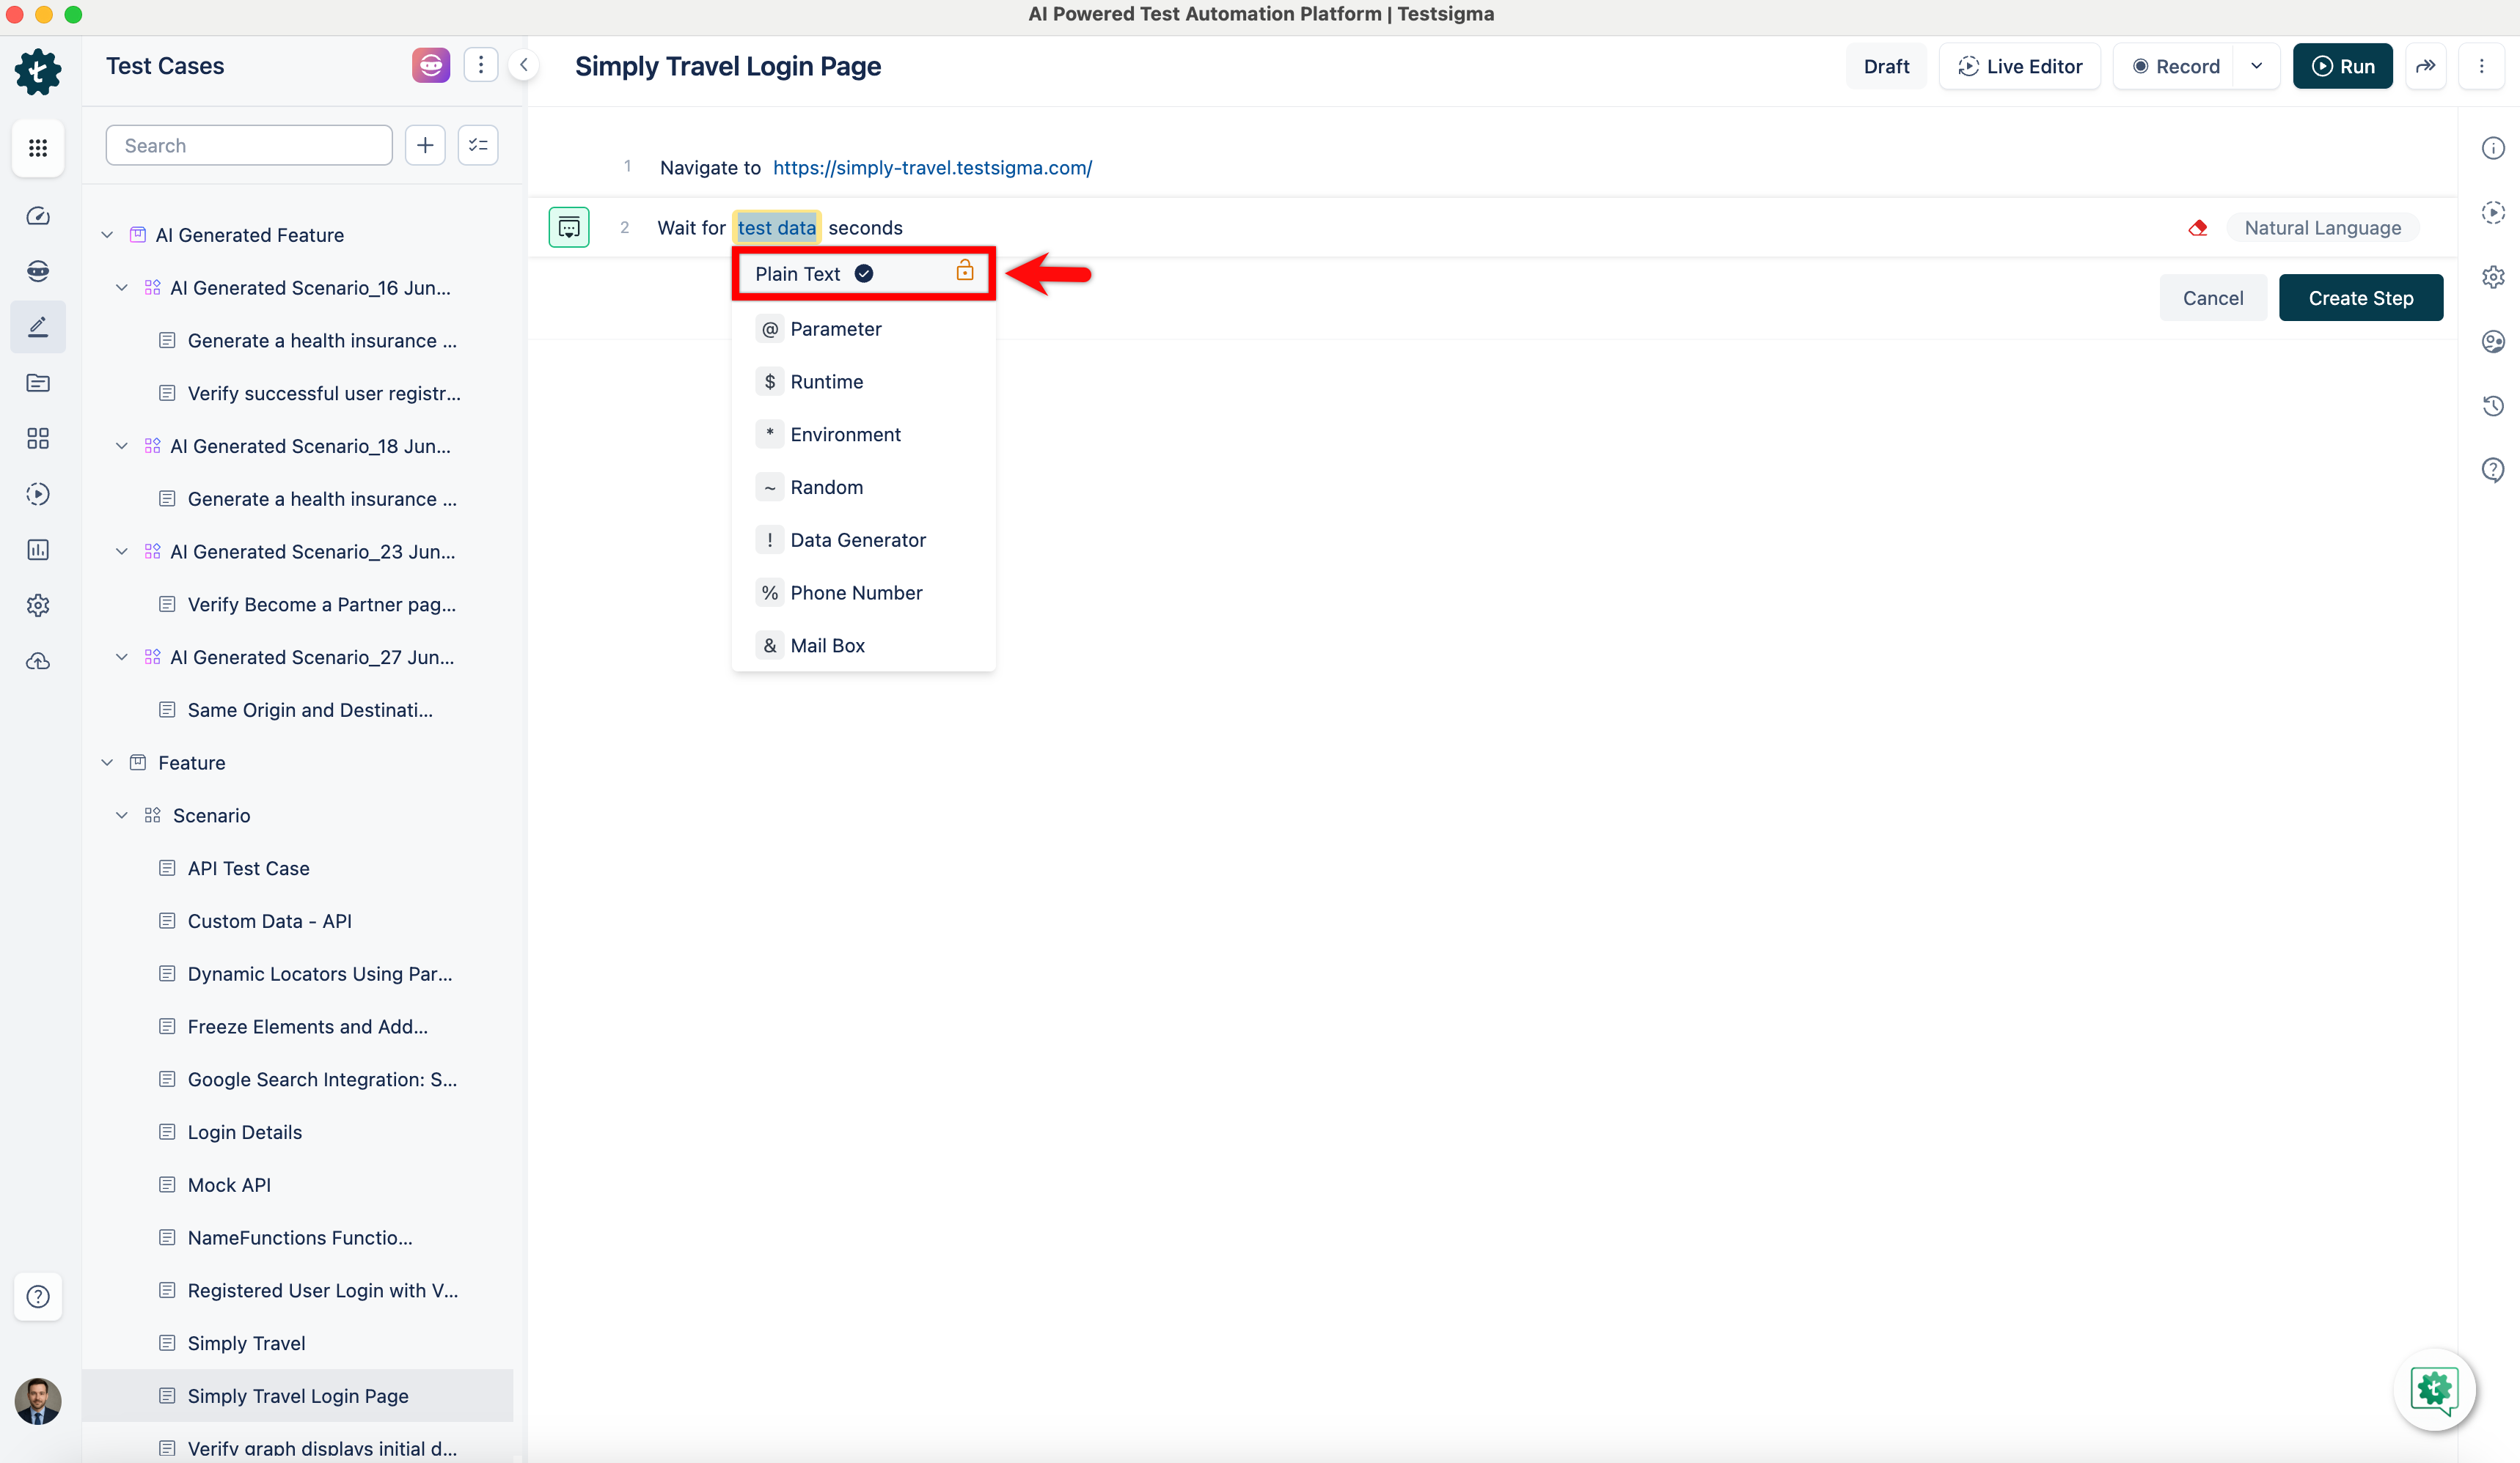Open the Record dropdown arrow
The image size is (2520, 1463).
point(2256,66)
